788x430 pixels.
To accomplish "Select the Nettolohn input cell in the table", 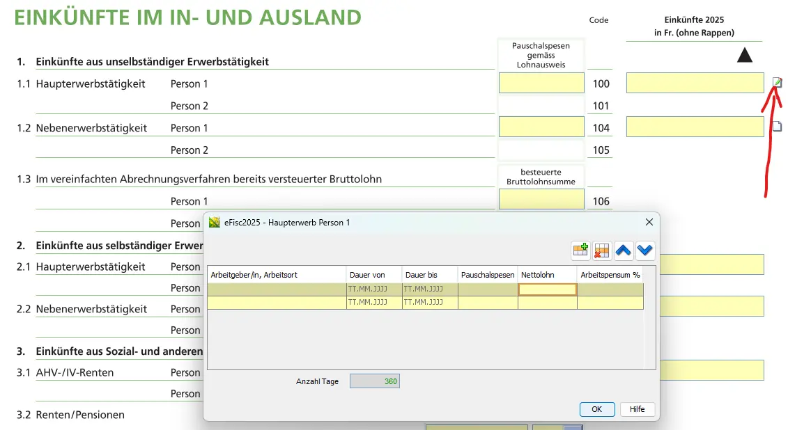I will [547, 289].
